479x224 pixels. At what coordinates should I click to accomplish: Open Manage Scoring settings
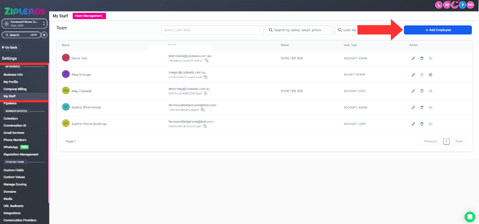coord(15,184)
